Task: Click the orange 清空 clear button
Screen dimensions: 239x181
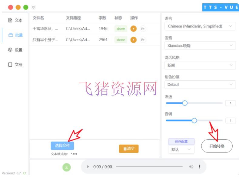Action: [129, 149]
